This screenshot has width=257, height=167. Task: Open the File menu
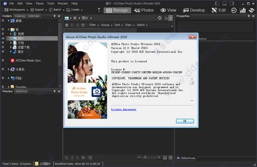[12, 3]
